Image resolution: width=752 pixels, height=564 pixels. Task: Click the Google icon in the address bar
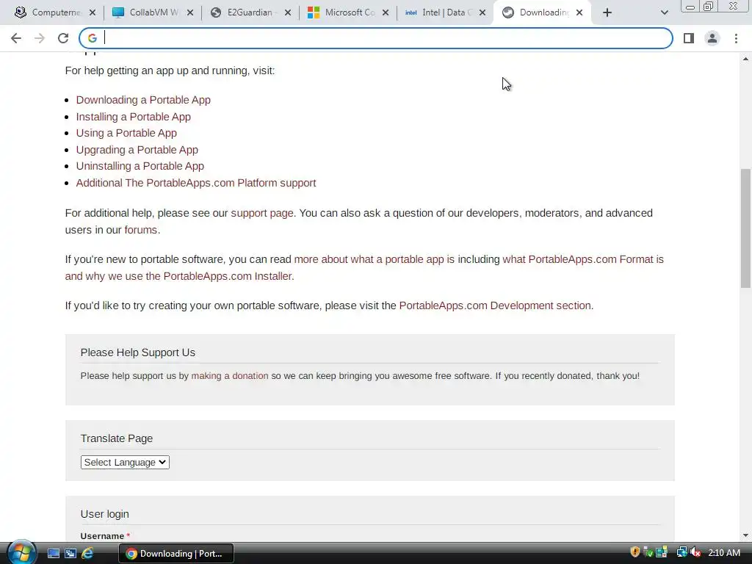click(x=92, y=38)
